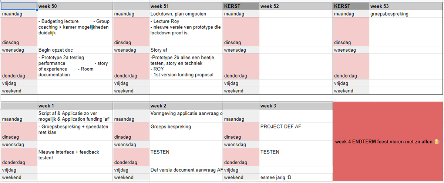
Task: Select the Prototype 2b cell in week 51
Action: pos(186,66)
